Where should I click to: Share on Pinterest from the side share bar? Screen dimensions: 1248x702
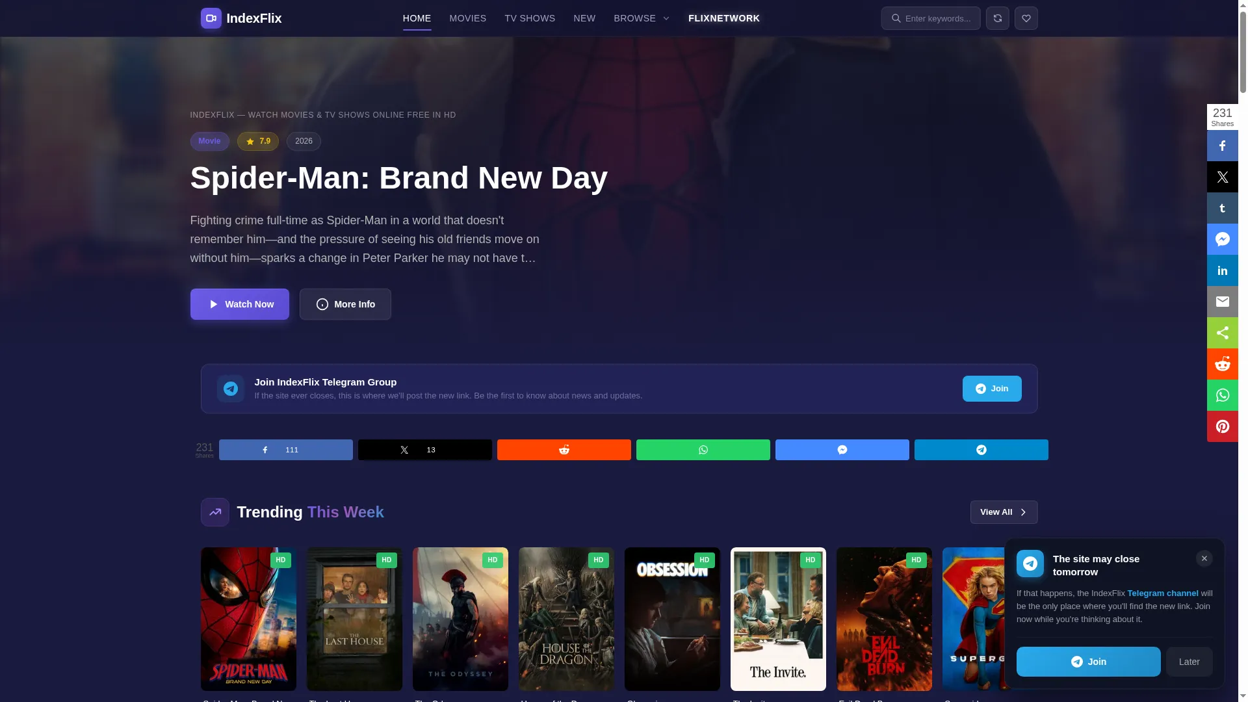(x=1222, y=426)
